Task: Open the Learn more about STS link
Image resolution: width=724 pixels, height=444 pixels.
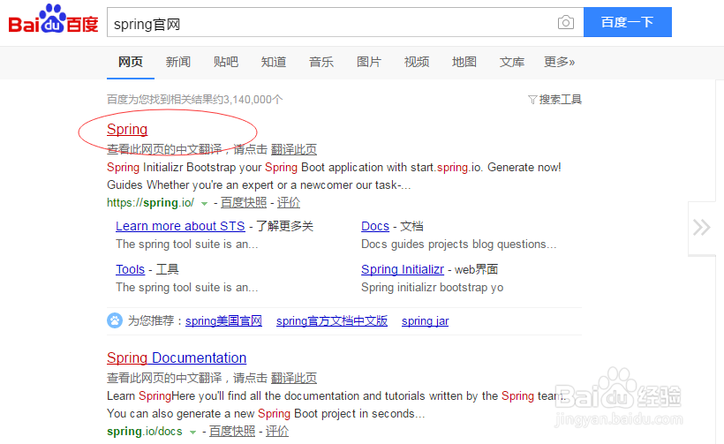Action: coord(180,226)
